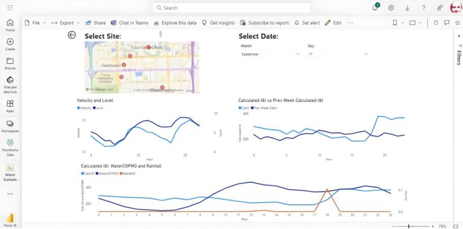Click Subscribe to report
Viewport: 463px width, 229px height.
point(264,23)
